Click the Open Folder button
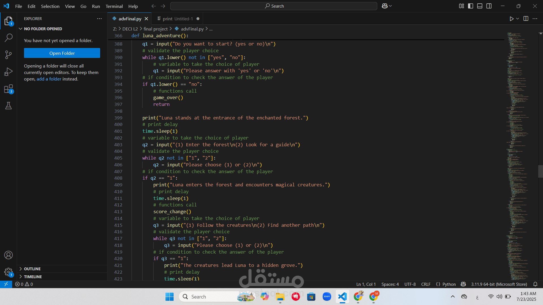The width and height of the screenshot is (543, 305). (x=62, y=53)
